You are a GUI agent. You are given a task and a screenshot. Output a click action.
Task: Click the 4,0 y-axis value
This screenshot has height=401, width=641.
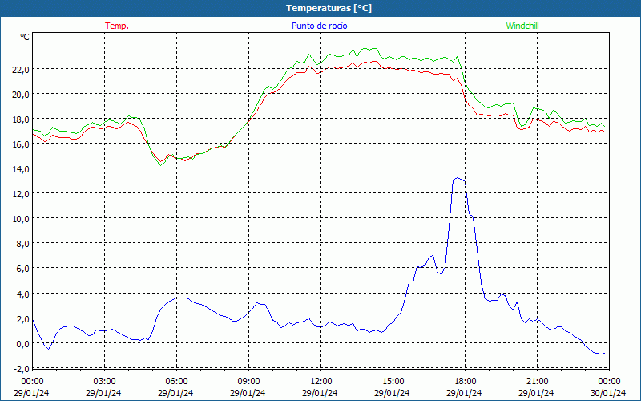pos(22,294)
